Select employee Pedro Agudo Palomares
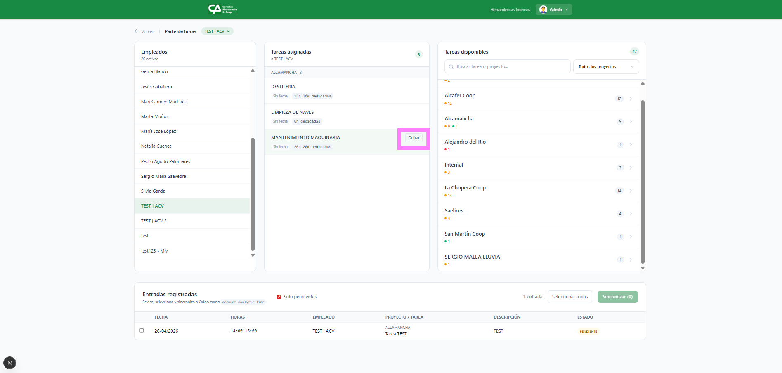 (x=165, y=161)
